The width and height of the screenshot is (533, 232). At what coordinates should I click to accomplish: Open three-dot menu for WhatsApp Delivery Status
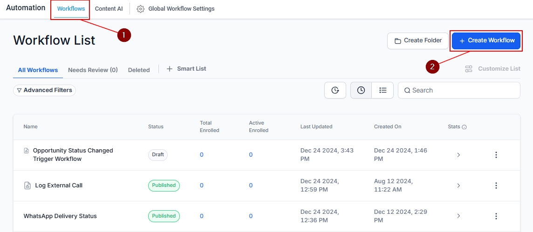(x=496, y=216)
